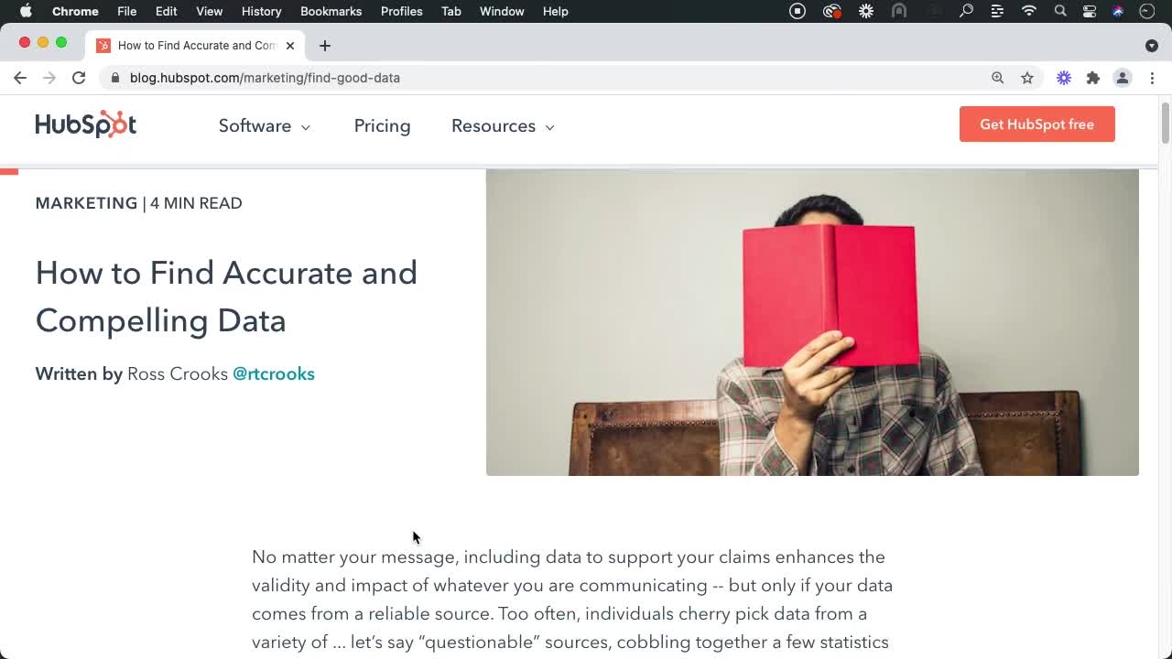
Task: Open the Chrome extensions puzzle icon
Action: (1093, 78)
